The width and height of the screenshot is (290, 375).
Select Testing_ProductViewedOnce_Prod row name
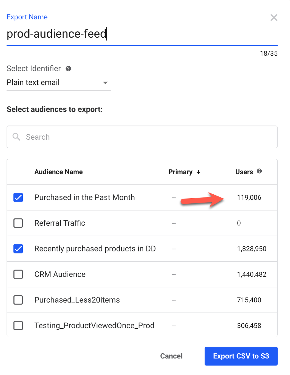click(94, 326)
